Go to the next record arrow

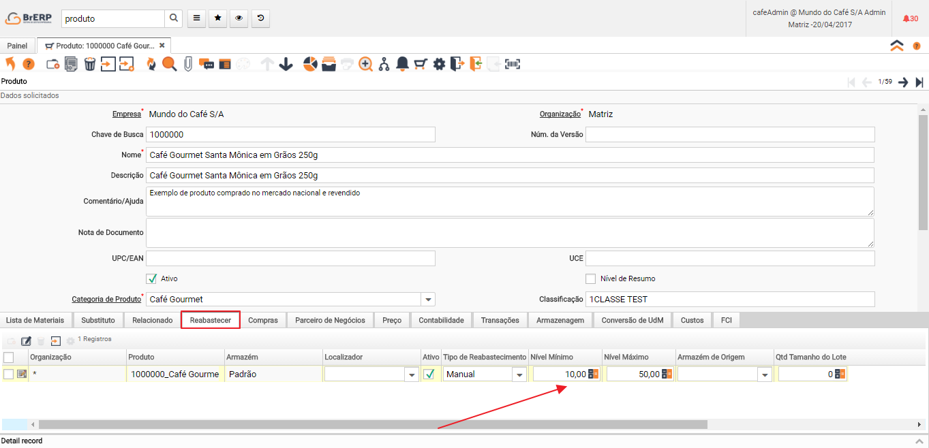903,82
